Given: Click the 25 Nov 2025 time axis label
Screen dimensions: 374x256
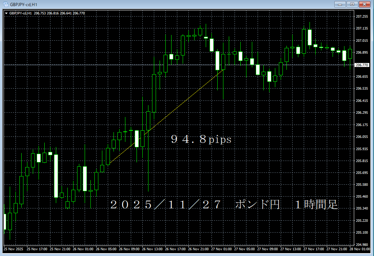Looking at the screenshot, I should click(13, 249).
